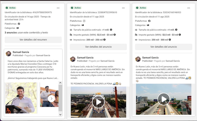
Task: Click the Facebook platform icon in third card
Action: tap(149, 21)
